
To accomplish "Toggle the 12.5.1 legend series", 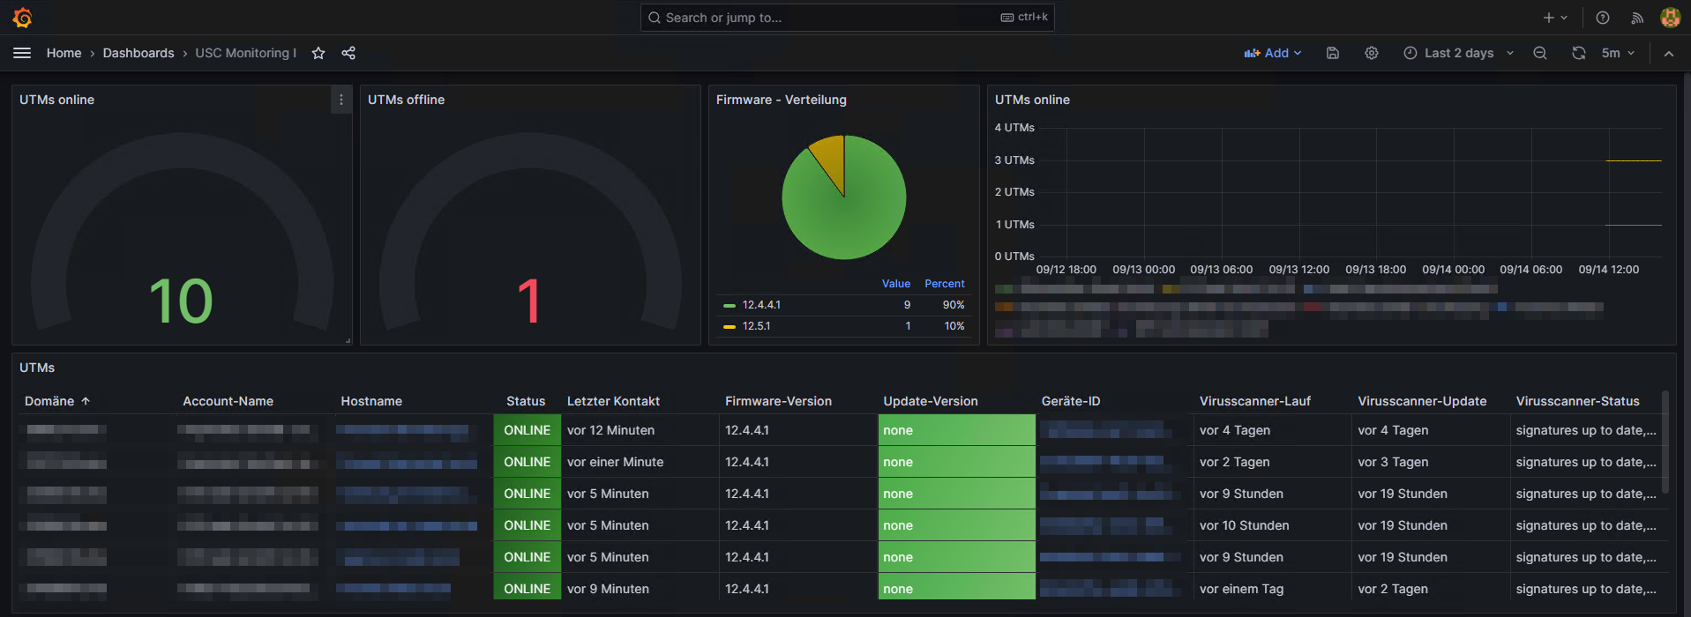I will point(756,326).
